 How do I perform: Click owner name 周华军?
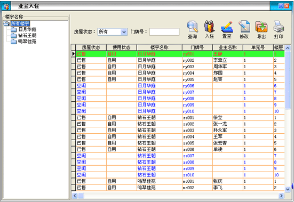(x=220, y=67)
